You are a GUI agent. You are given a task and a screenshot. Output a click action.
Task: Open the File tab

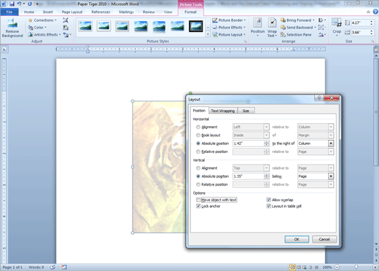(x=9, y=12)
